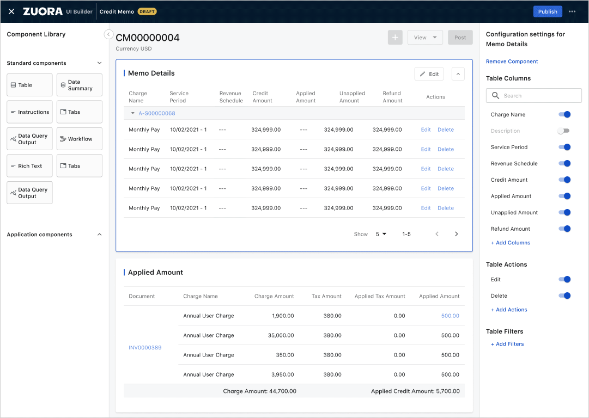This screenshot has width=589, height=418.
Task: Enable the Description column switch
Action: [563, 131]
